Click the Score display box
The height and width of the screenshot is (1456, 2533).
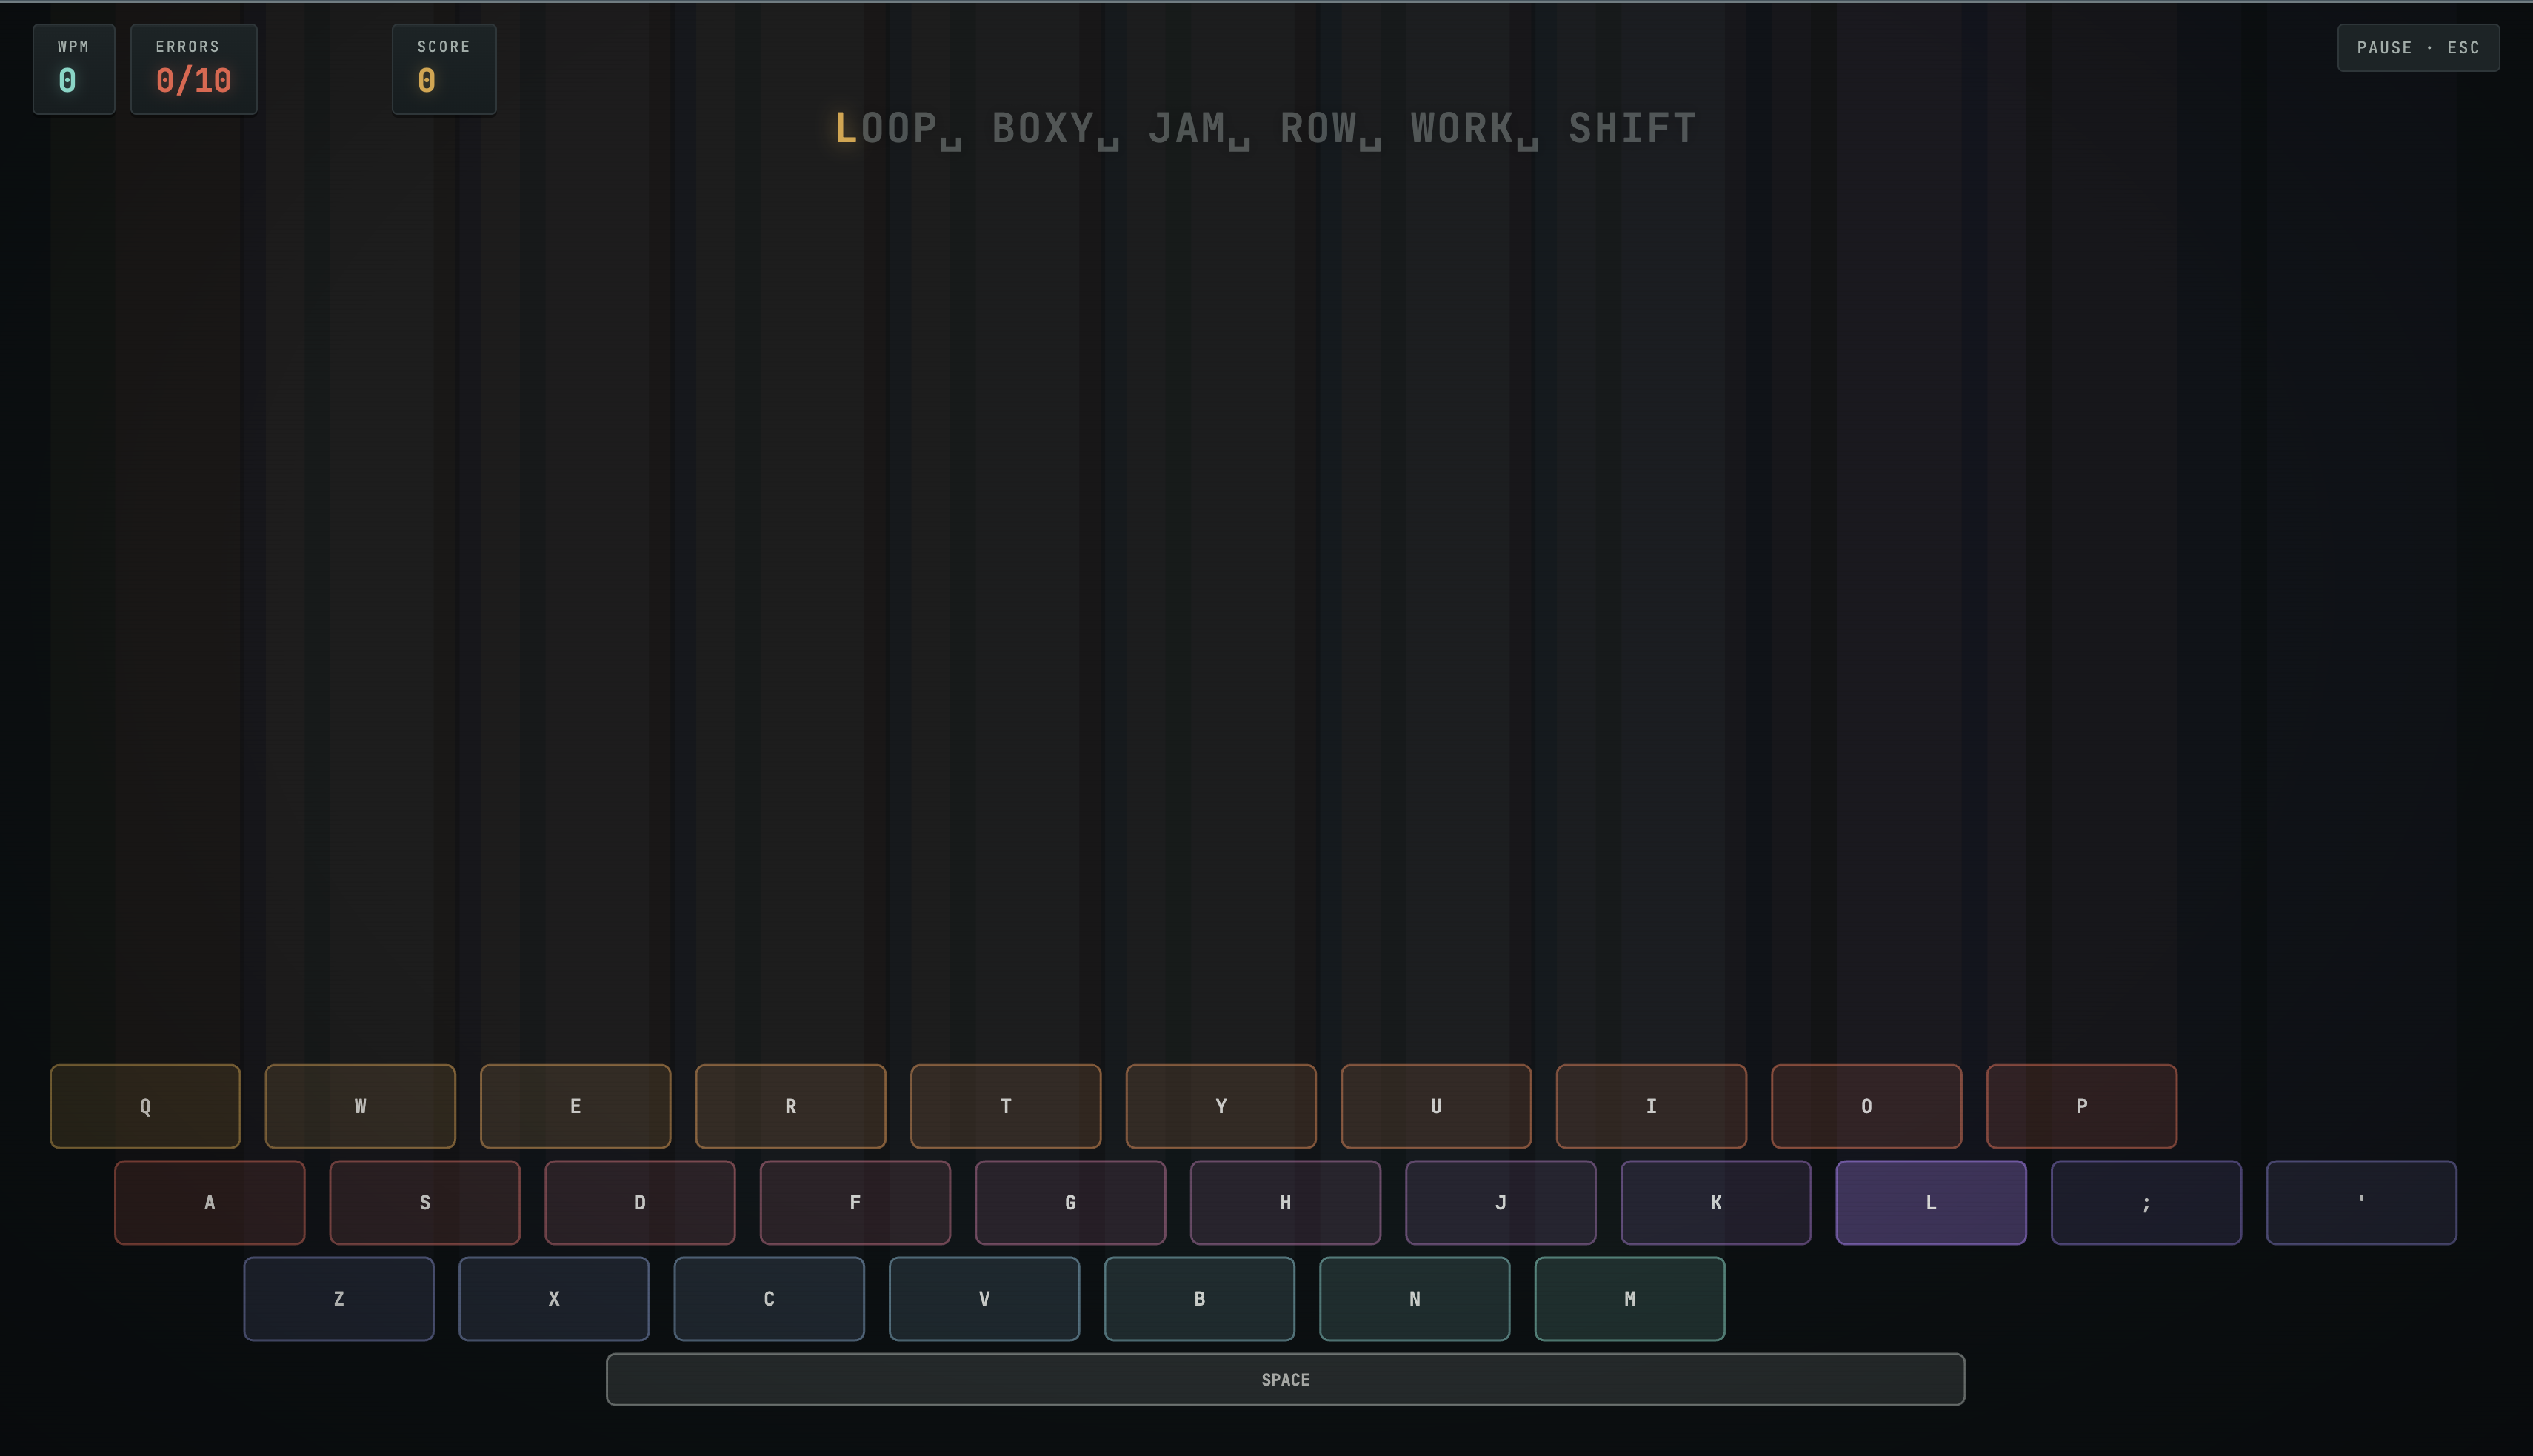(444, 69)
